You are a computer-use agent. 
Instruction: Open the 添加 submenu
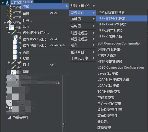click(x=45, y=7)
